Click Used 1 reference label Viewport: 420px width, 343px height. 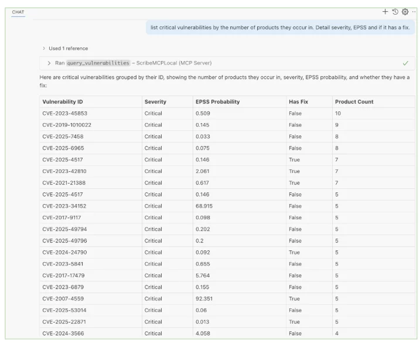[69, 48]
